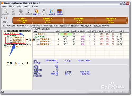132x96 pixels.
Task: Click the 512 Bytes sector size value
Action: coord(86,74)
